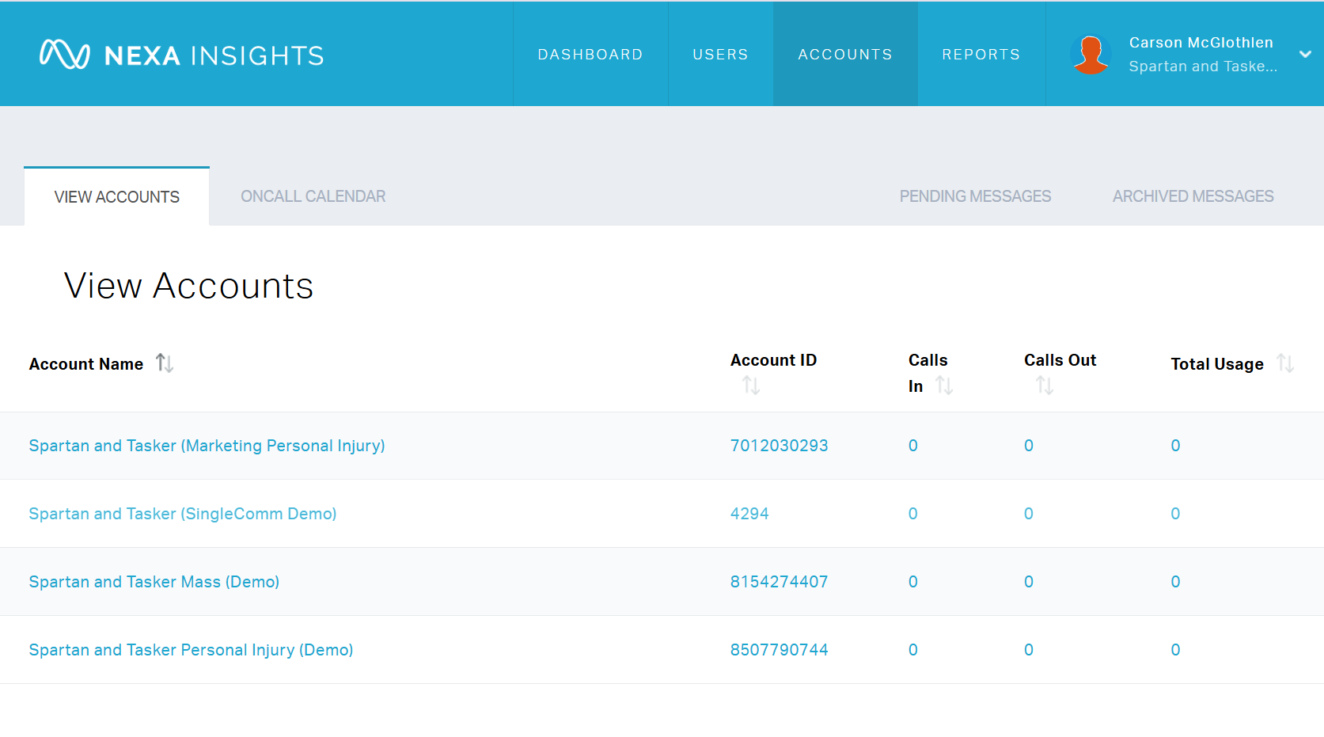
Task: Open the Dashboard menu item
Action: (x=590, y=54)
